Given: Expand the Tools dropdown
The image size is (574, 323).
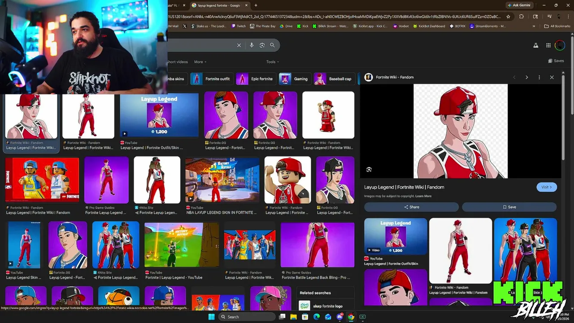Looking at the screenshot, I should 273,62.
